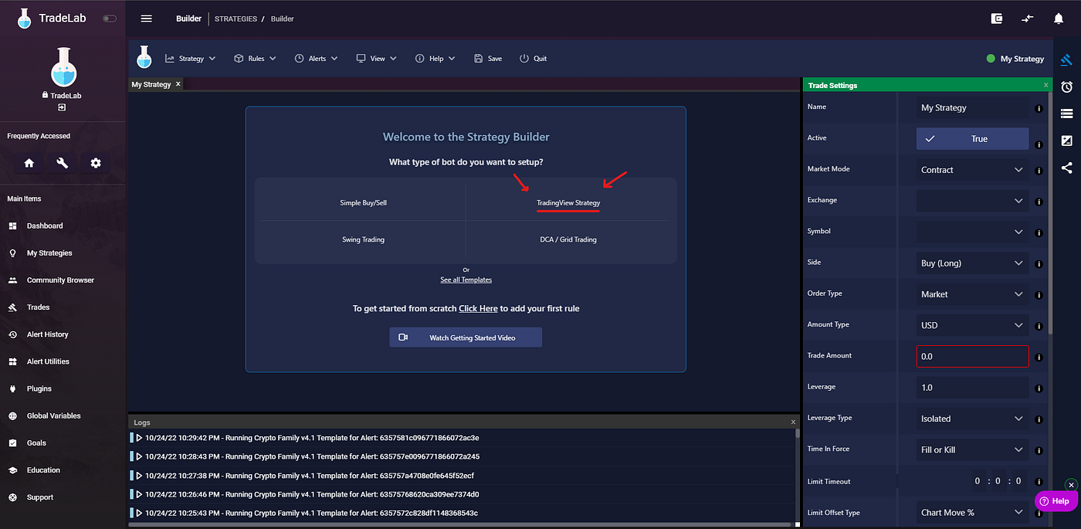Click info icon next to Name field
The image size is (1081, 529).
tap(1039, 109)
